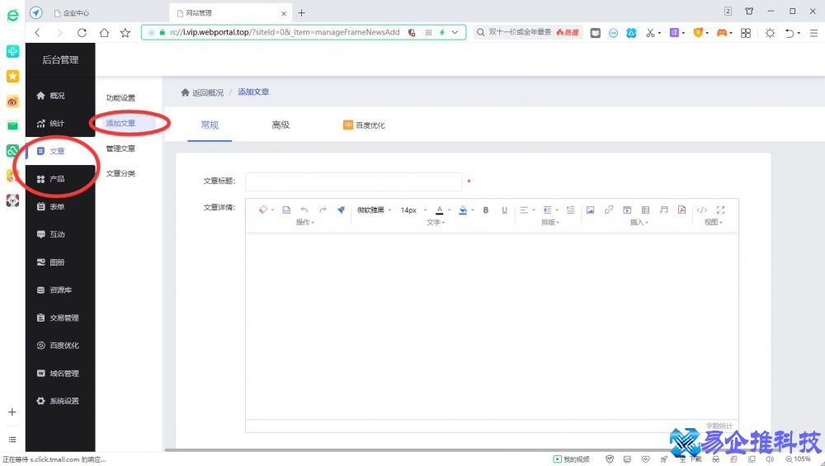The image size is (825, 466).
Task: Click the auto-layout document icon beside eraser
Action: pyautogui.click(x=286, y=209)
